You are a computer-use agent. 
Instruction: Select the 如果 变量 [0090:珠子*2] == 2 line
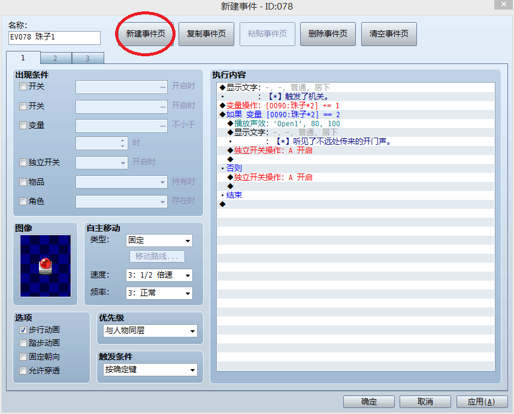point(356,114)
